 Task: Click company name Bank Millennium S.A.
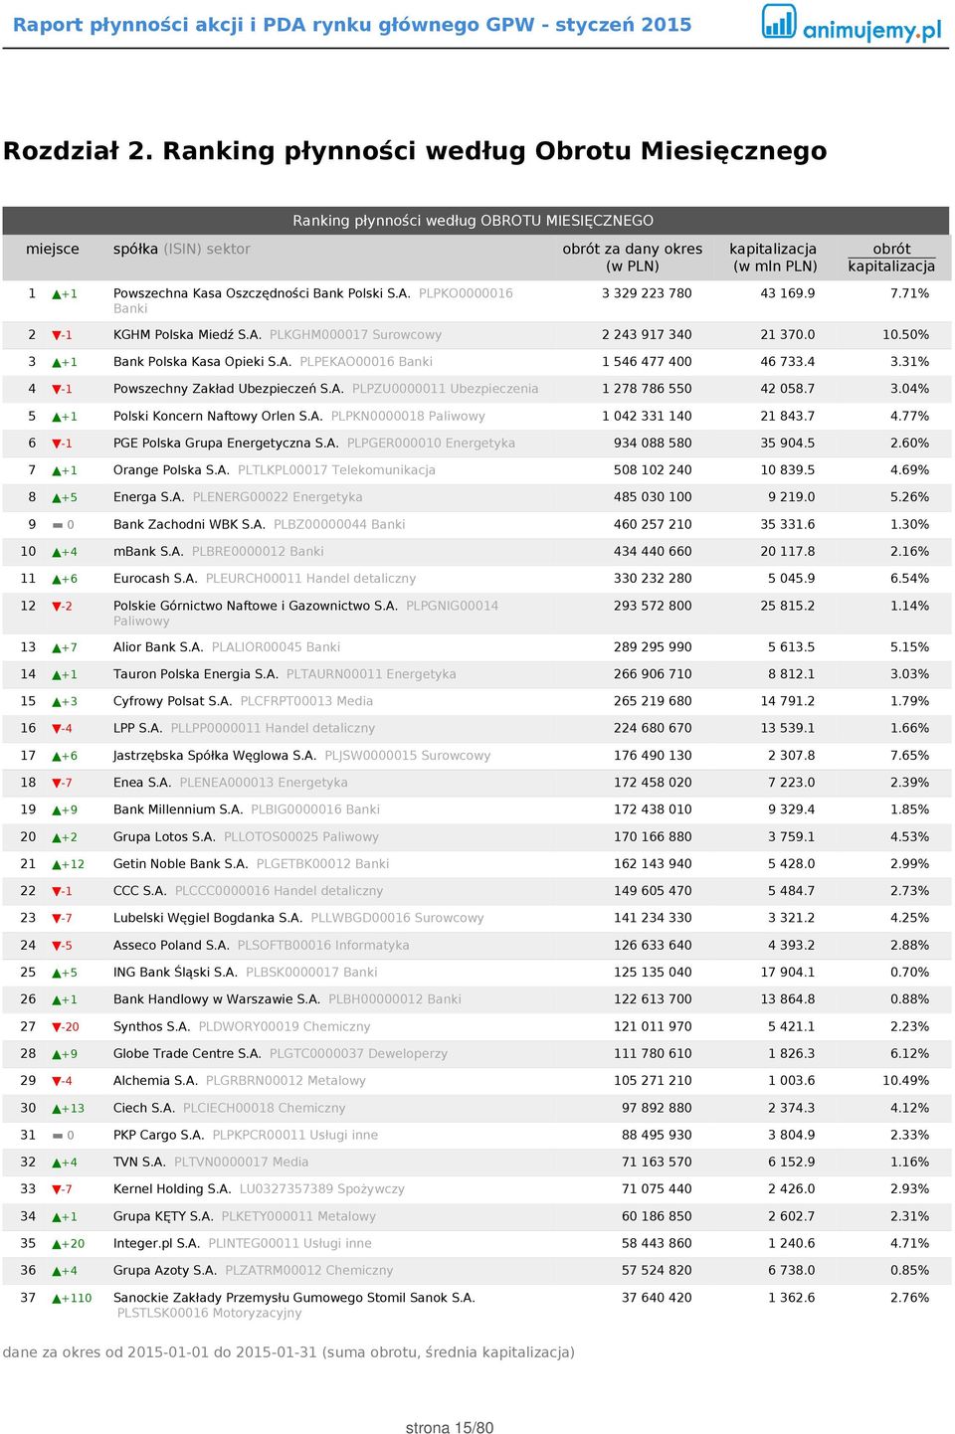pos(178,809)
